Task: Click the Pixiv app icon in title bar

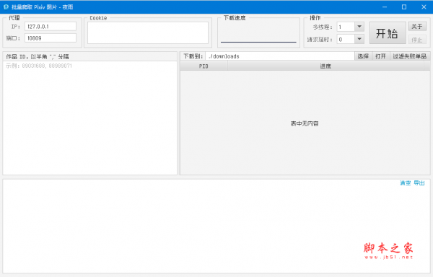Action: (6, 7)
